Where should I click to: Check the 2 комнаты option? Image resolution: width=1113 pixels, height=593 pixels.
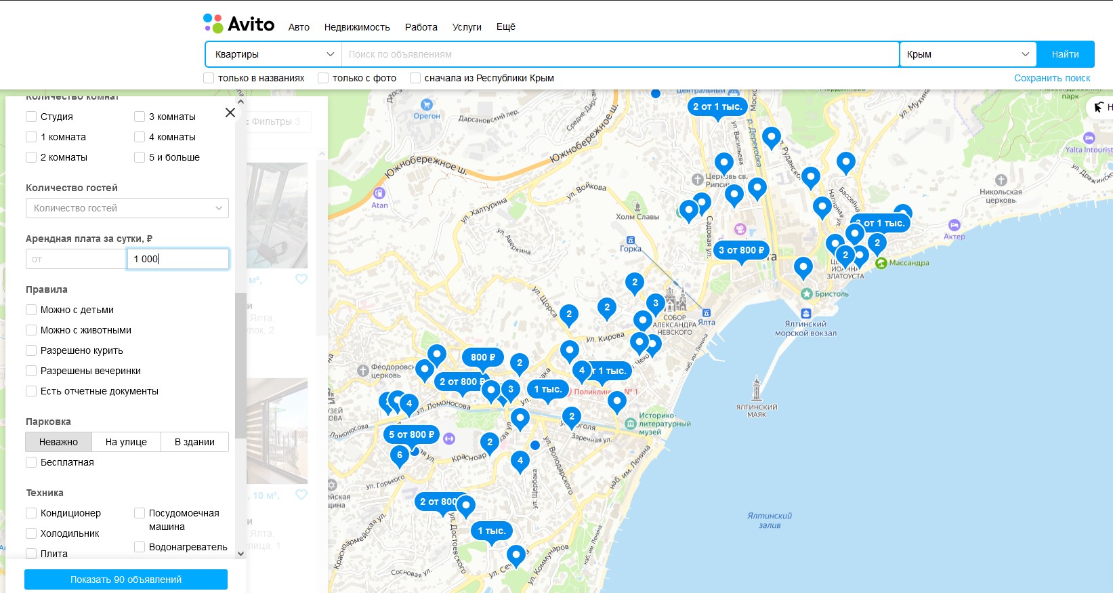pos(31,157)
